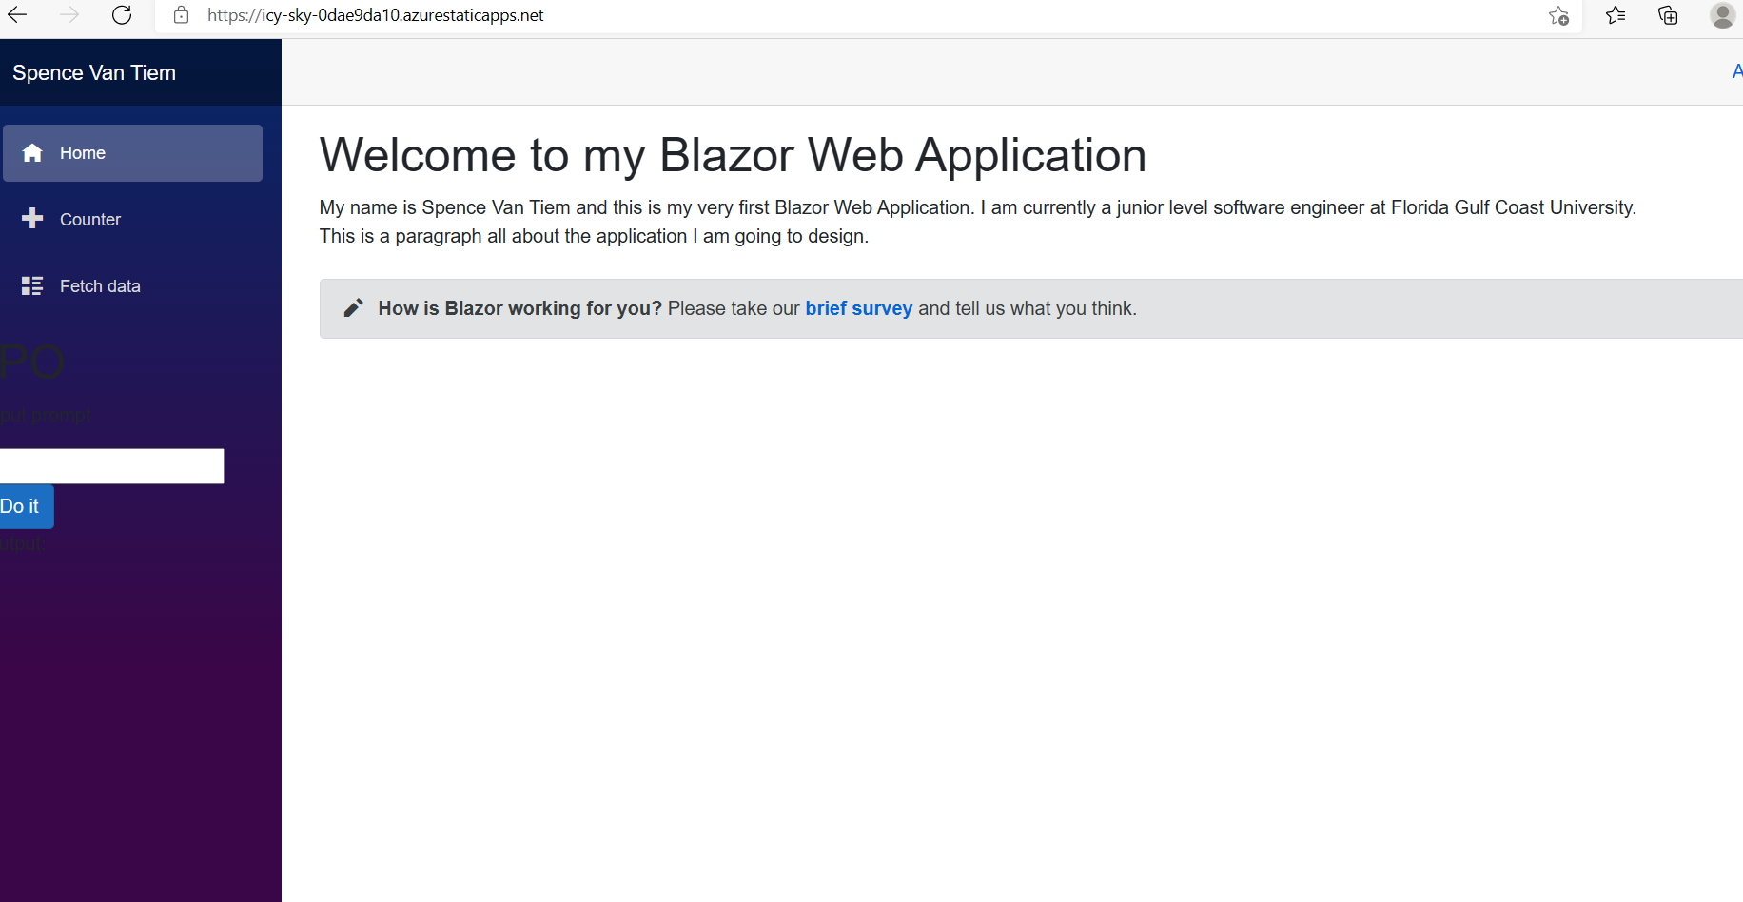Screen dimensions: 1743x902
Task: Select the Home icon in the sidebar
Action: coord(33,152)
